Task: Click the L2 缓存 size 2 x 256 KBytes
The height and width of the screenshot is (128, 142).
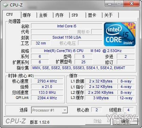Action: pos(101,92)
